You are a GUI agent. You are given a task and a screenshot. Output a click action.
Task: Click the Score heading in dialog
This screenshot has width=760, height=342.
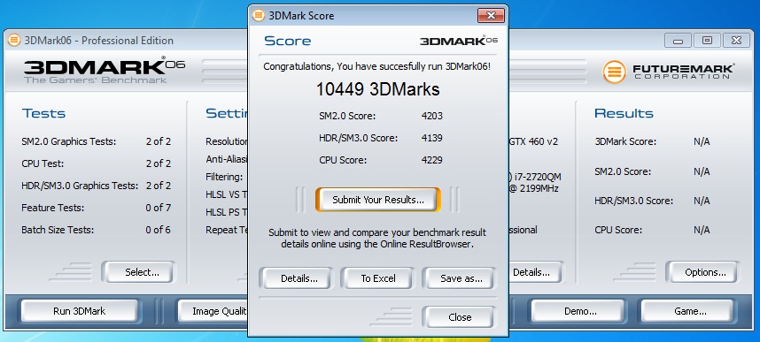pos(287,41)
